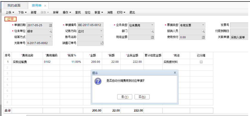Click the 累计结款金额 column header
Viewport: 250px width, 116px height.
coord(153,55)
